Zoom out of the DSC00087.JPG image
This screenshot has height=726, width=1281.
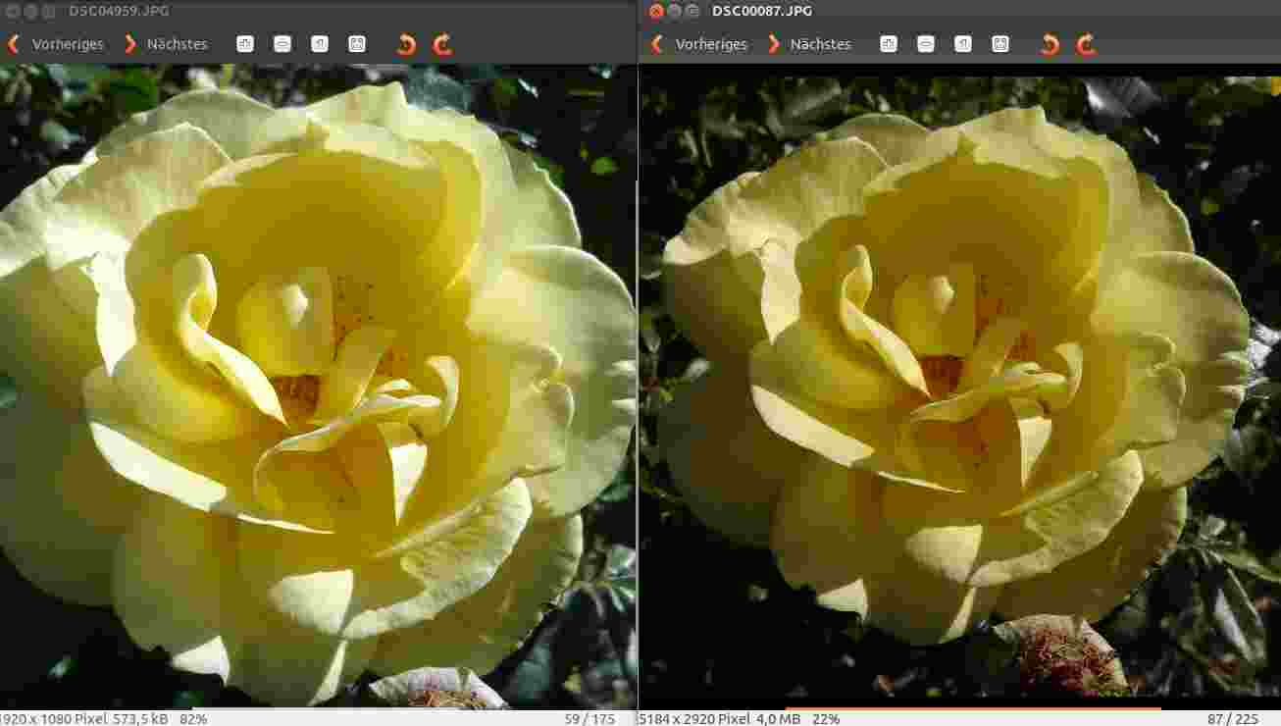point(926,44)
